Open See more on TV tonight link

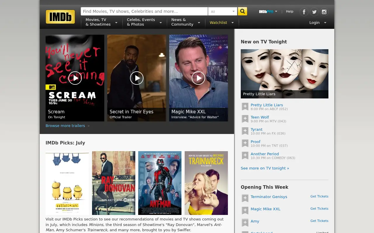265,168
